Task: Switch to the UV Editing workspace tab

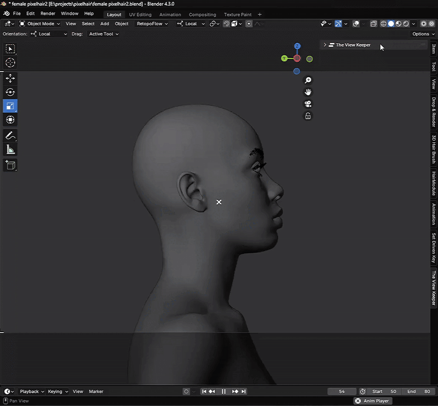Action: (140, 15)
